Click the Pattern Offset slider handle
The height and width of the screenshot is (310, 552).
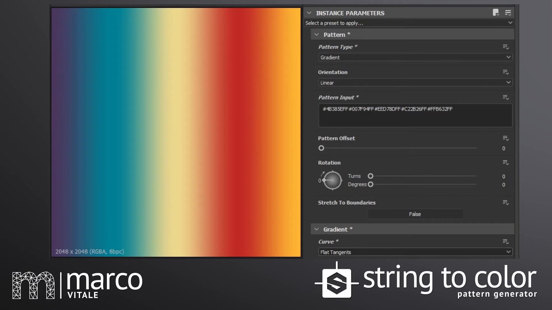(x=321, y=148)
